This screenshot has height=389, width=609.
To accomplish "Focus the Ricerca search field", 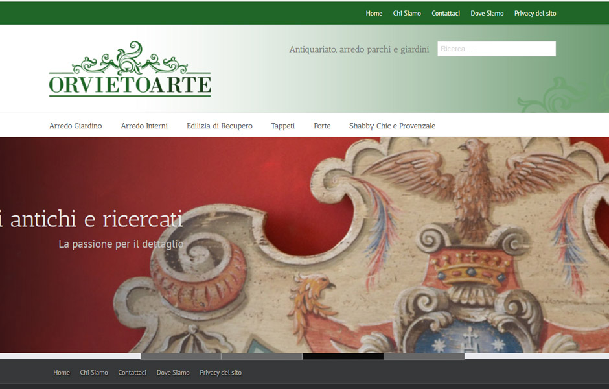I will [x=496, y=49].
